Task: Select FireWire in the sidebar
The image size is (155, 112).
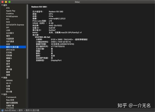Action: 10,14
